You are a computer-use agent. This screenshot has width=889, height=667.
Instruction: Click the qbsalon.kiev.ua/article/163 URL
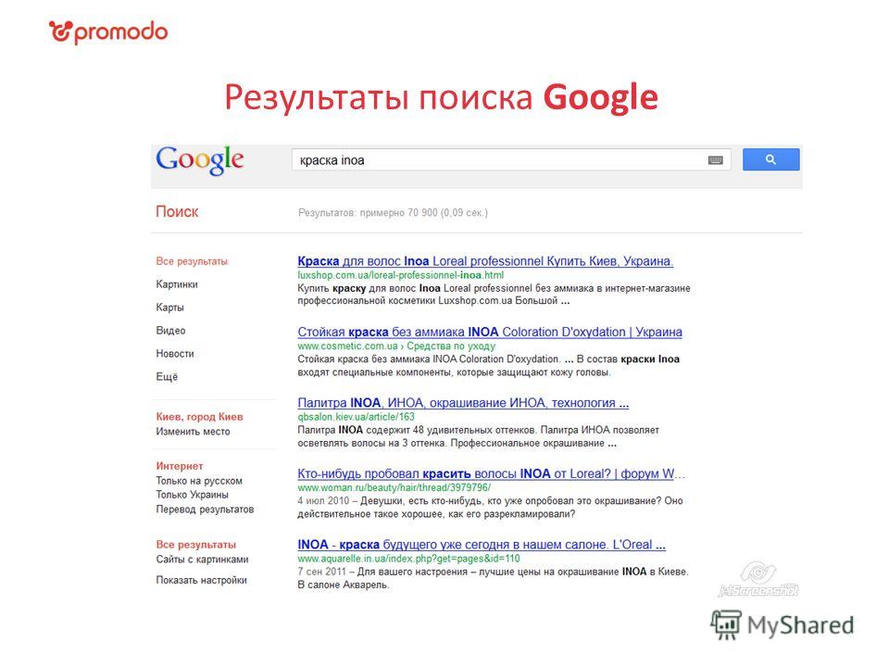[x=356, y=417]
